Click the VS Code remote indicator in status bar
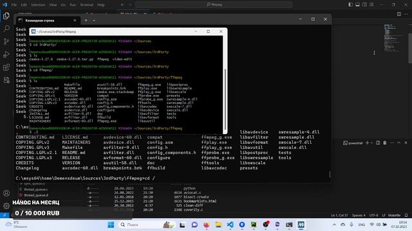 5,215
